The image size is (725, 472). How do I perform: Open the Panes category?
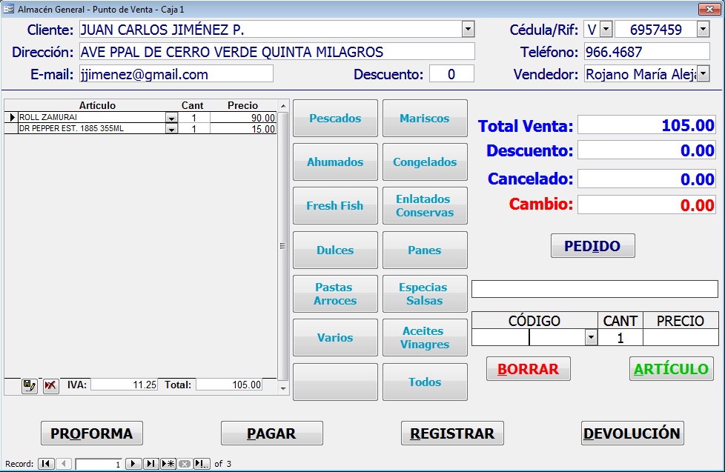(425, 250)
